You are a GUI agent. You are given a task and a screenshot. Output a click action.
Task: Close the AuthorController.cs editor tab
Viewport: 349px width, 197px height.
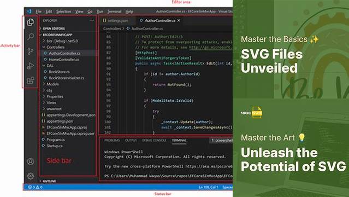point(179,20)
